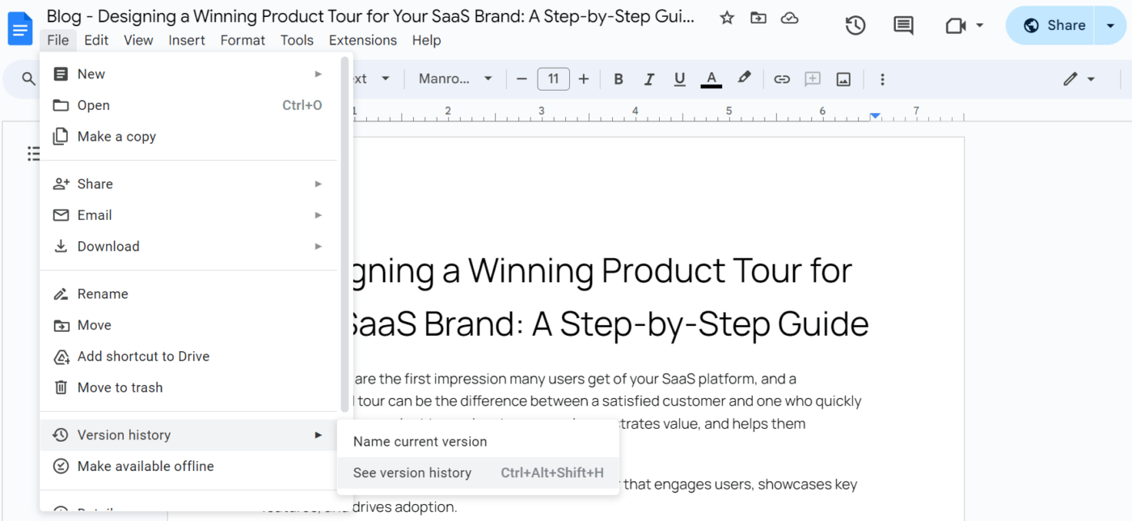Choose Name current version
This screenshot has height=521, width=1132.
pos(419,441)
